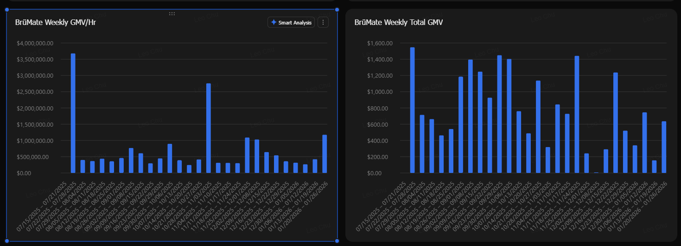Click the near-zero tiny bar in Total GMV chart

(x=596, y=172)
